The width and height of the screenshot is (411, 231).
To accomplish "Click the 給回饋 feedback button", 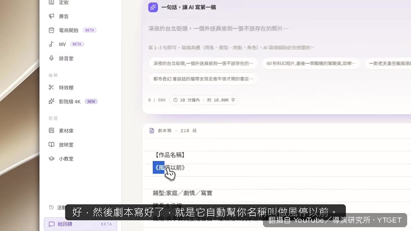I will [80, 224].
